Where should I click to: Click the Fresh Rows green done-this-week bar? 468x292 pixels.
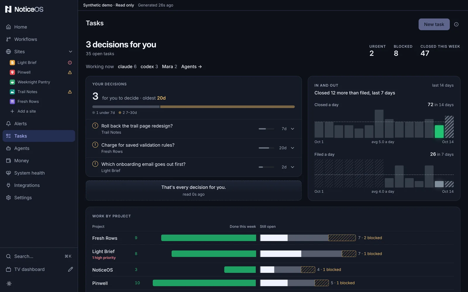[209, 238]
